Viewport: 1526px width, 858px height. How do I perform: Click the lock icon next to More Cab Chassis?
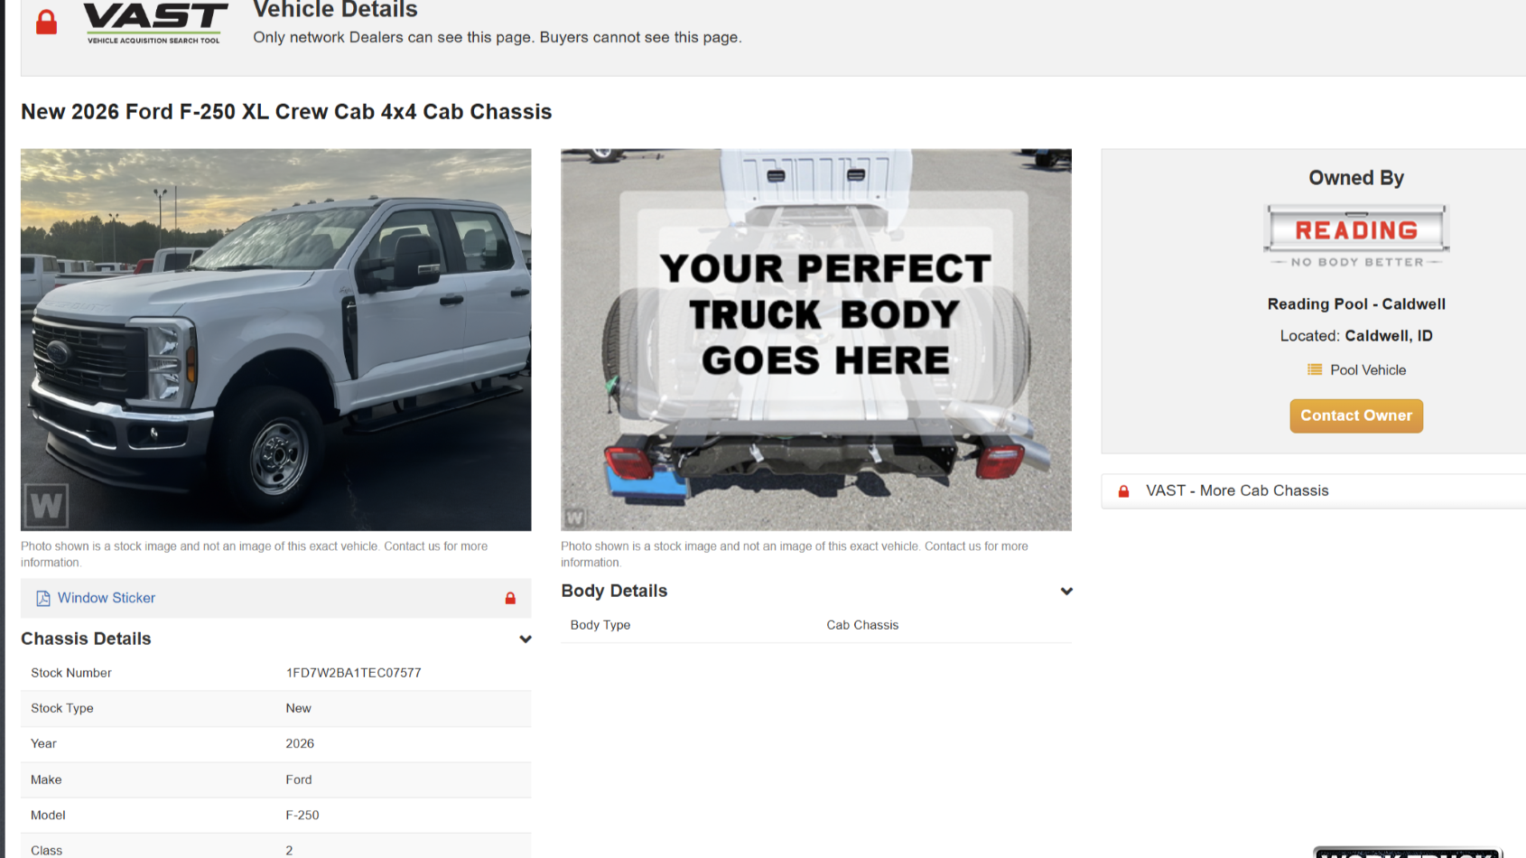[x=1123, y=491]
